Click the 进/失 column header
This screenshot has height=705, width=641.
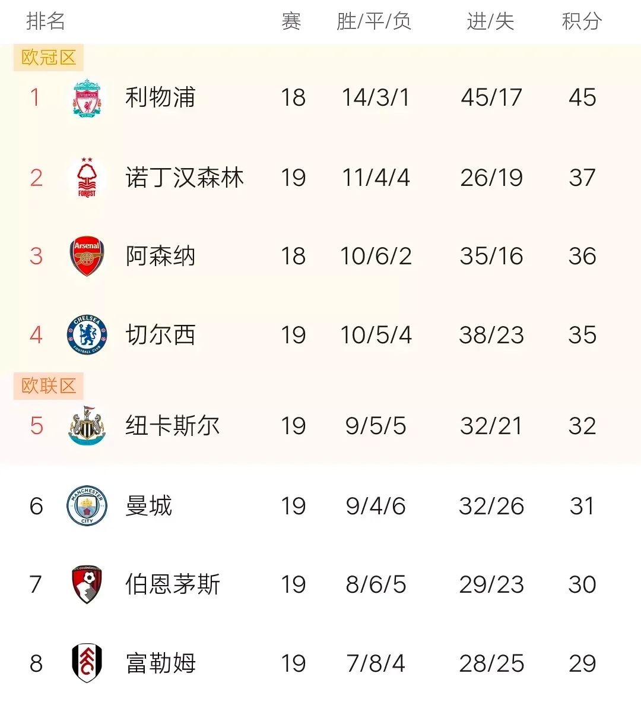coord(491,21)
